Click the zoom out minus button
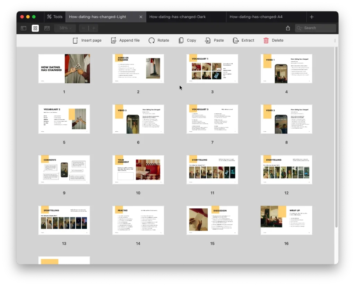 tap(84, 28)
